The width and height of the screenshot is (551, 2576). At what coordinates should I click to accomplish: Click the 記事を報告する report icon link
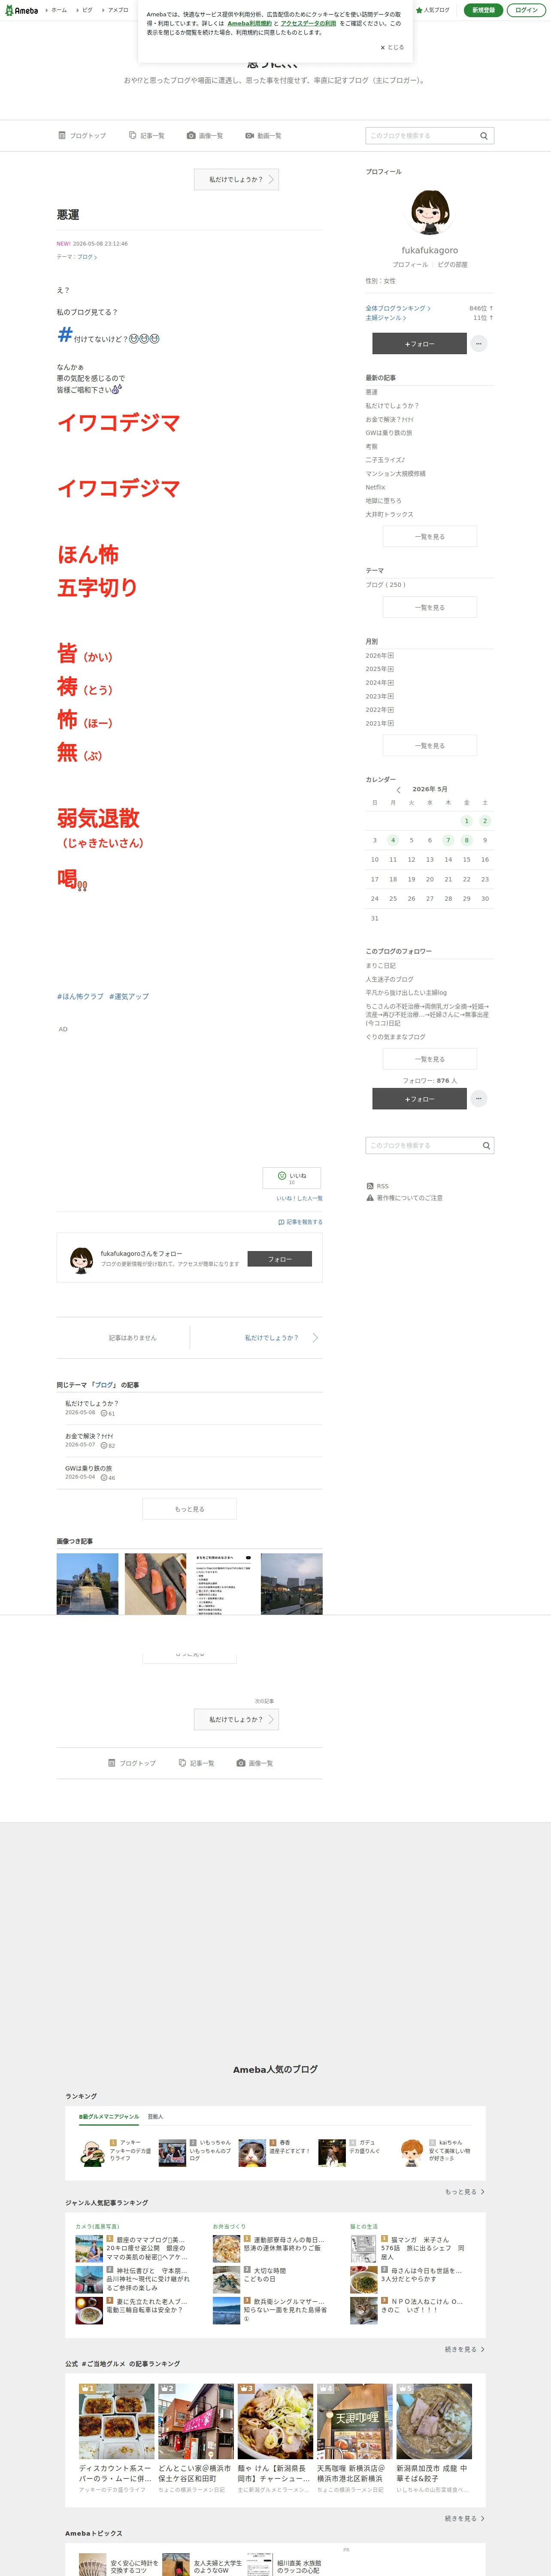[300, 1222]
